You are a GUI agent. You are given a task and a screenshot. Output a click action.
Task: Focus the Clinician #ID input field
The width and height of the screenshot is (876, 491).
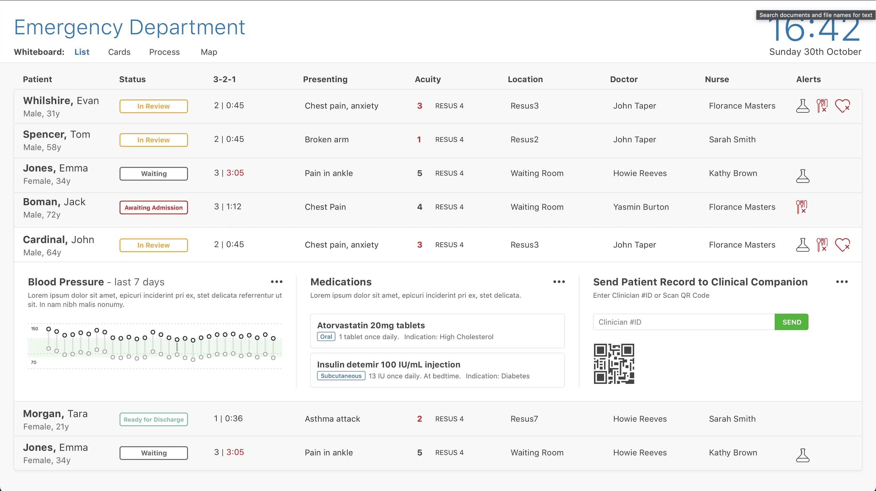coord(683,322)
